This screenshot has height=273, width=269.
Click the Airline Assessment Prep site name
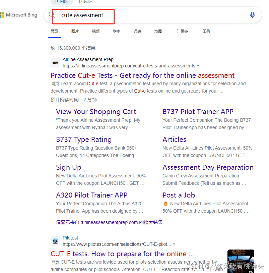click(x=88, y=60)
